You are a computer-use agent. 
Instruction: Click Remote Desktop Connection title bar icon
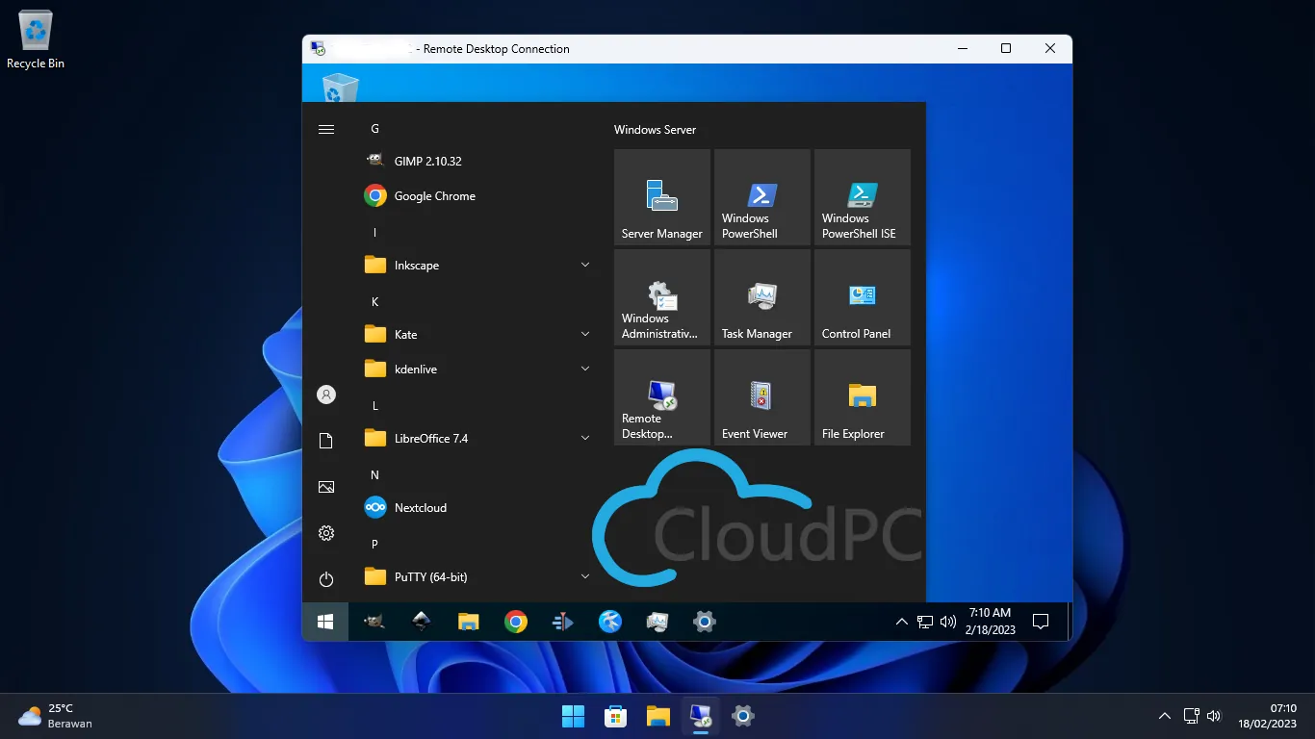point(318,49)
